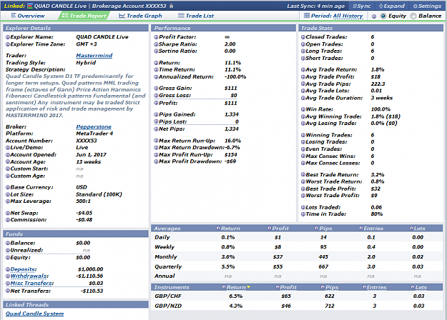
Task: Click info icon beside Closed Trades
Action: point(303,37)
